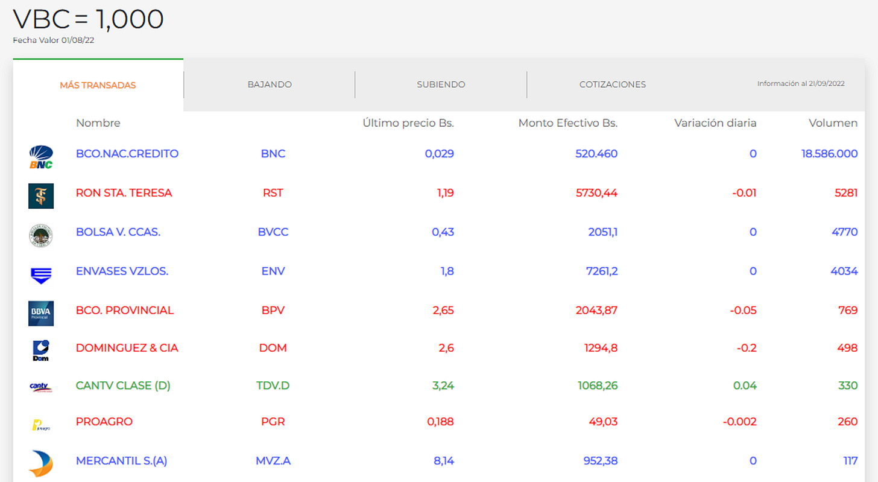878x482 pixels.
Task: Select the MÁS TRANSADAS tab
Action: coord(98,85)
